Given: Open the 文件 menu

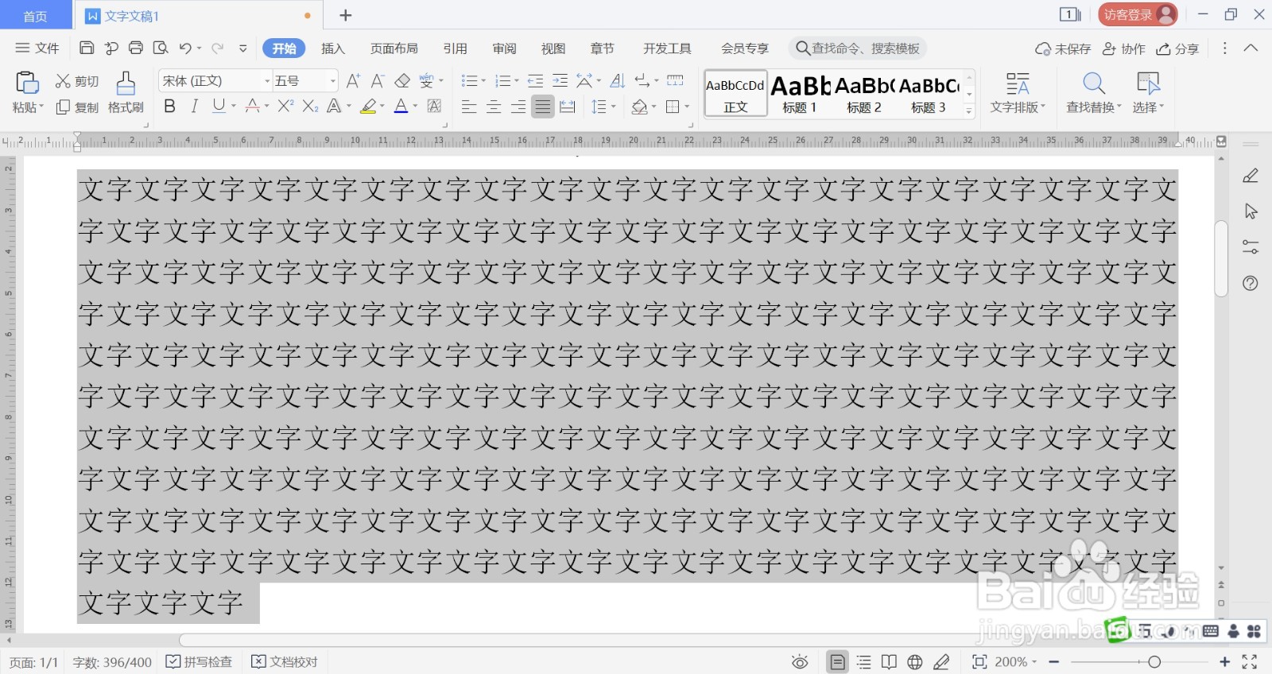Looking at the screenshot, I should click(x=37, y=48).
